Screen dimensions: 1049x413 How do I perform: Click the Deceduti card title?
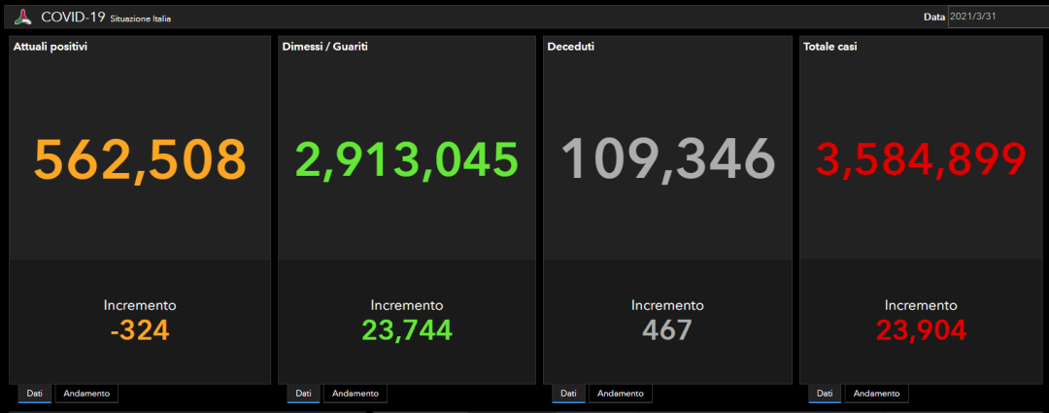(x=571, y=47)
